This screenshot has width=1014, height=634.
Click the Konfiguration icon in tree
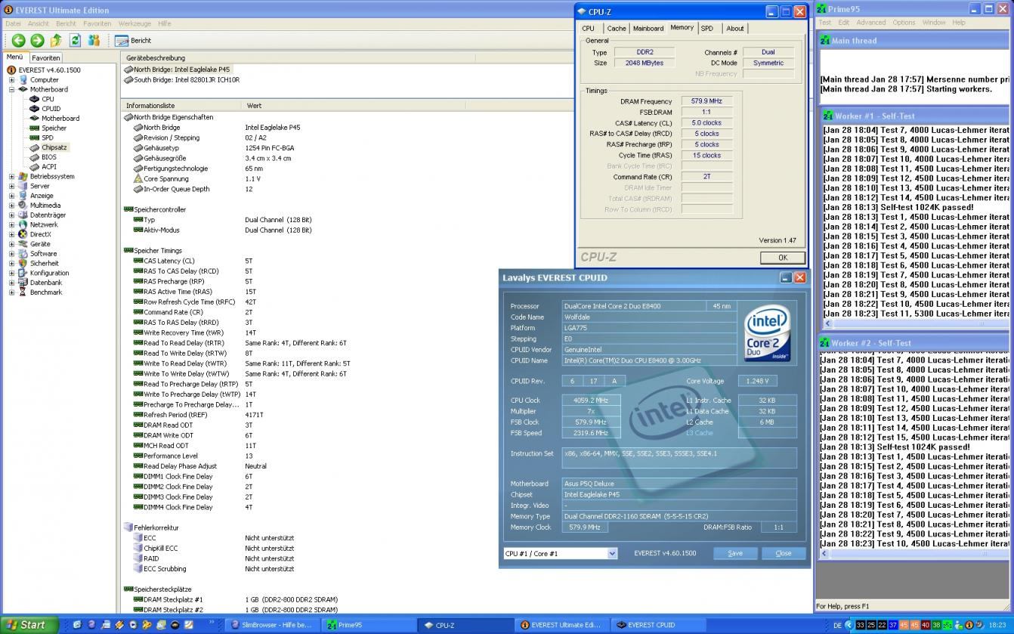point(23,273)
